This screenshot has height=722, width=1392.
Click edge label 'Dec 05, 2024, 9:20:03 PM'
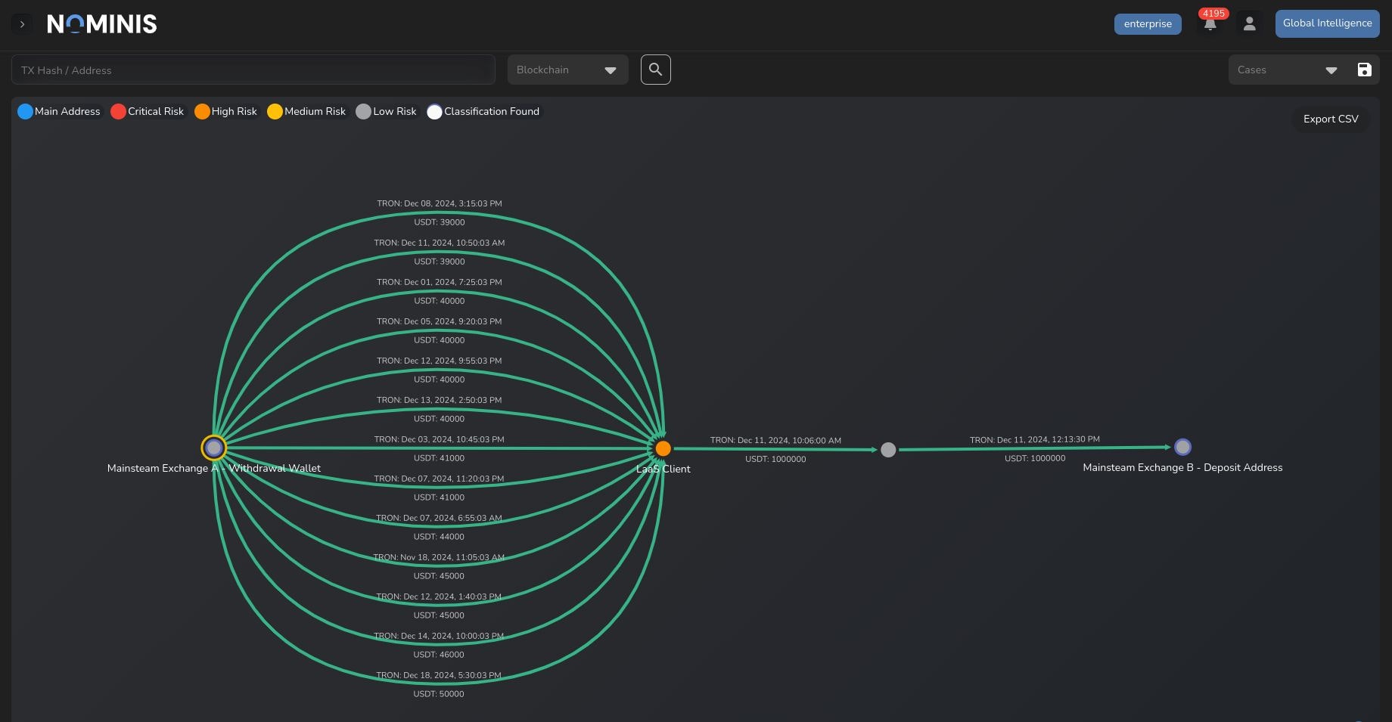(440, 322)
